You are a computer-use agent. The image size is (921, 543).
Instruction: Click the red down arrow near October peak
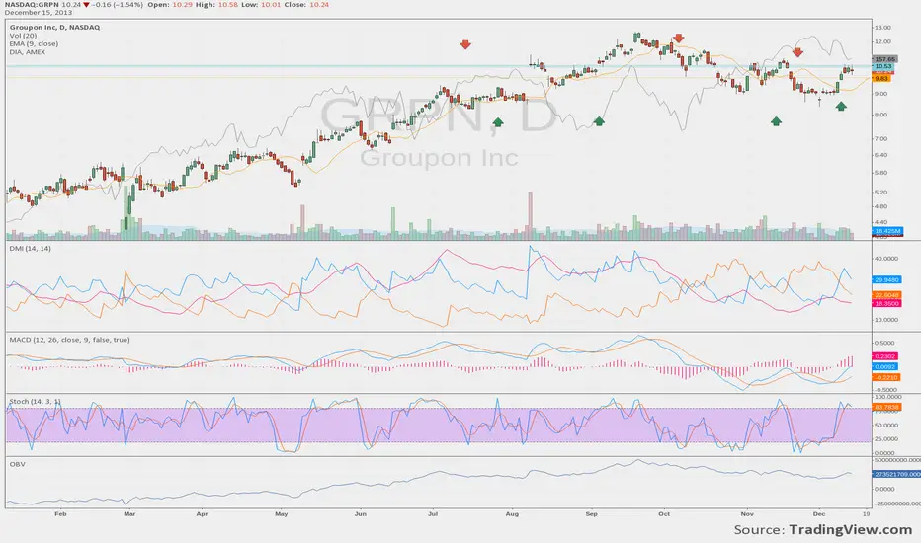679,39
